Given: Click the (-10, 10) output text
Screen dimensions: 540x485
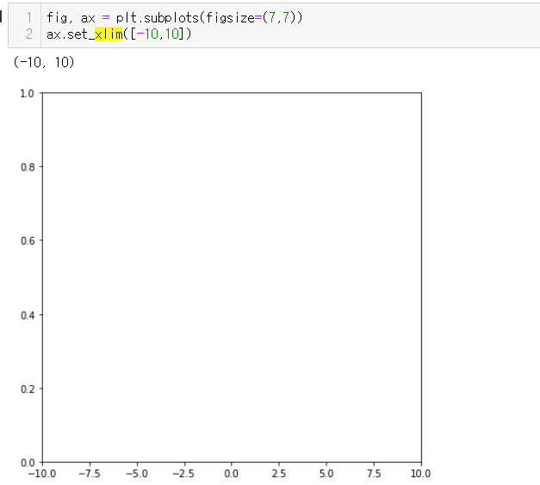Looking at the screenshot, I should pos(44,62).
